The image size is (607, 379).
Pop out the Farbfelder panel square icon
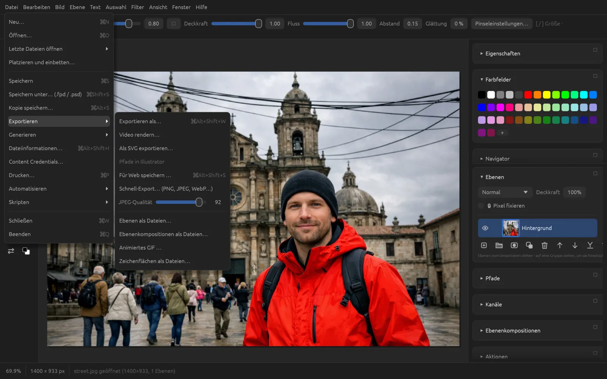595,76
